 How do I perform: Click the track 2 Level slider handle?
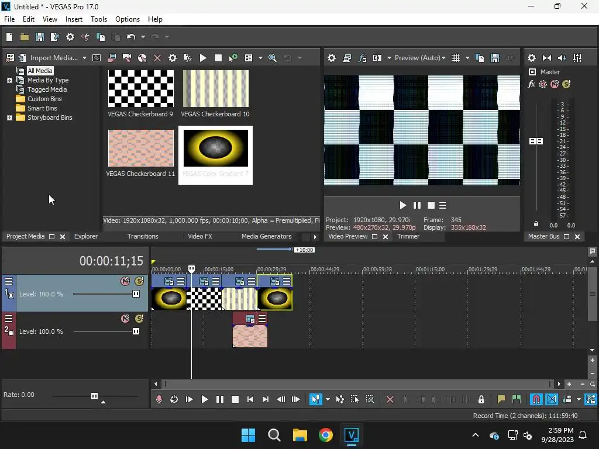pyautogui.click(x=136, y=331)
